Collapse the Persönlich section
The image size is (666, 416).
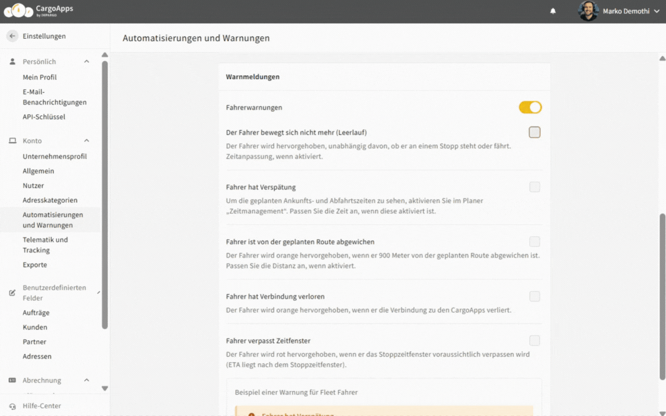click(86, 61)
